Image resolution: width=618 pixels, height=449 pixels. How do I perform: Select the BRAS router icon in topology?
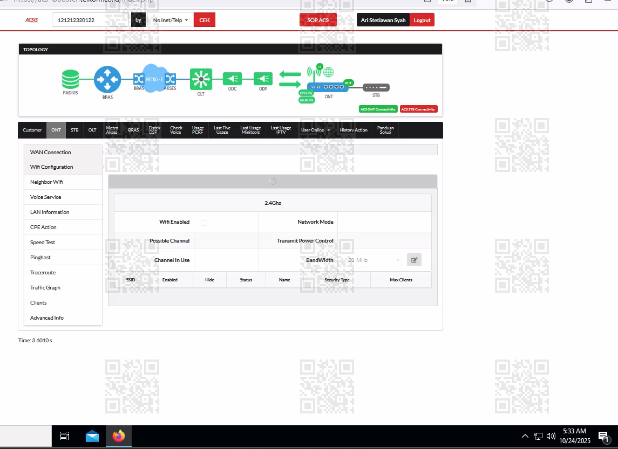point(107,79)
